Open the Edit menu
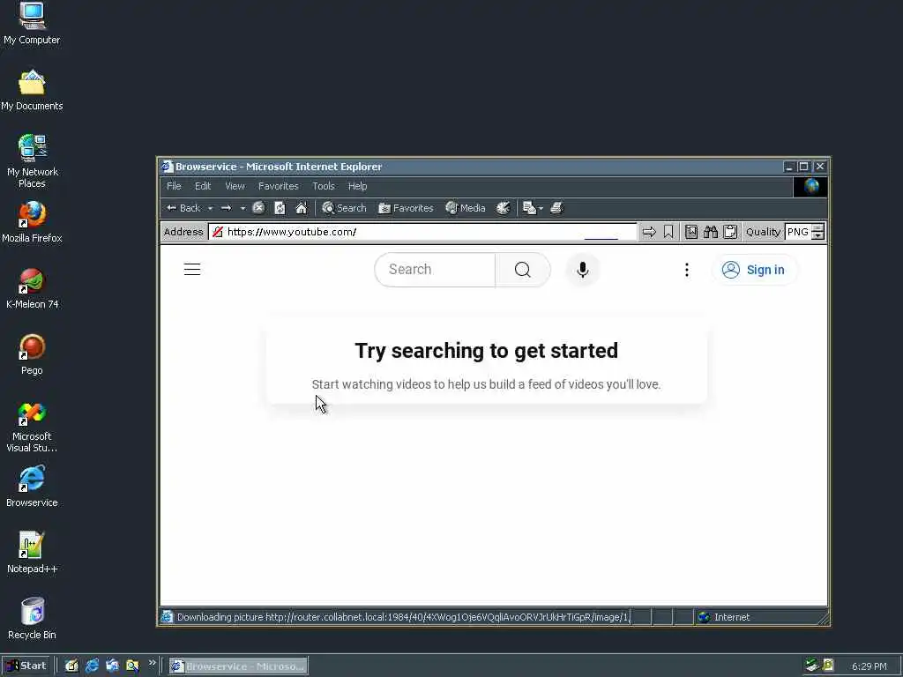Image resolution: width=903 pixels, height=677 pixels. click(x=203, y=186)
